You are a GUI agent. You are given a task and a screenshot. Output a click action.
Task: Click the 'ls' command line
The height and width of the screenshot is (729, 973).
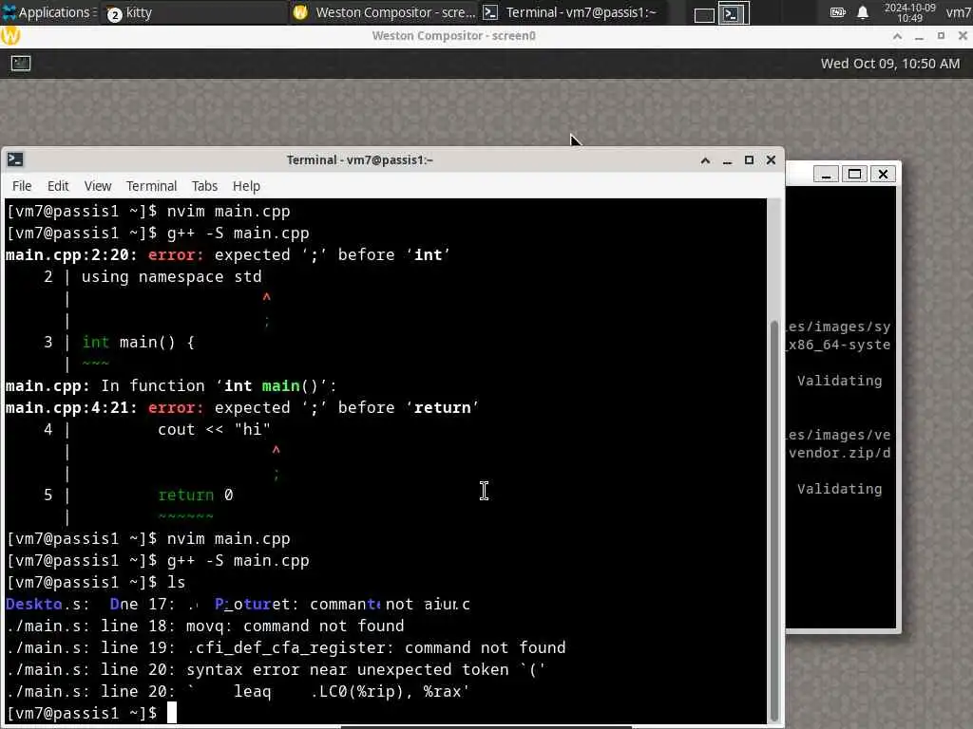96,582
